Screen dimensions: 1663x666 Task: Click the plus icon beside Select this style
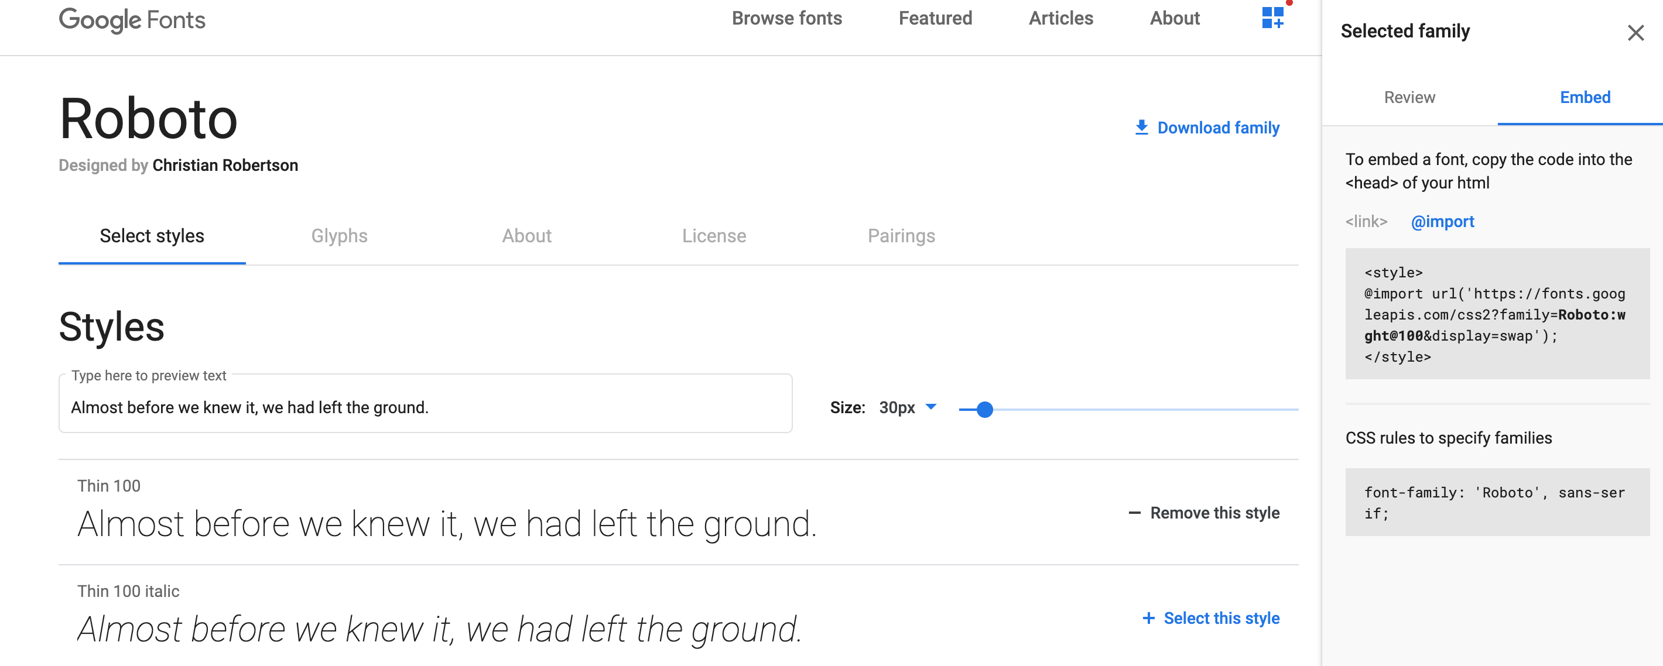click(1148, 618)
